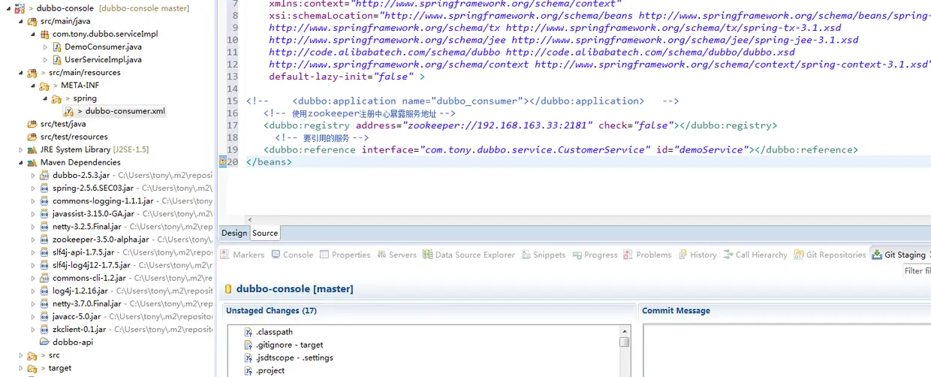
Task: Expand the UserServiceImpl.java node
Action: point(46,59)
